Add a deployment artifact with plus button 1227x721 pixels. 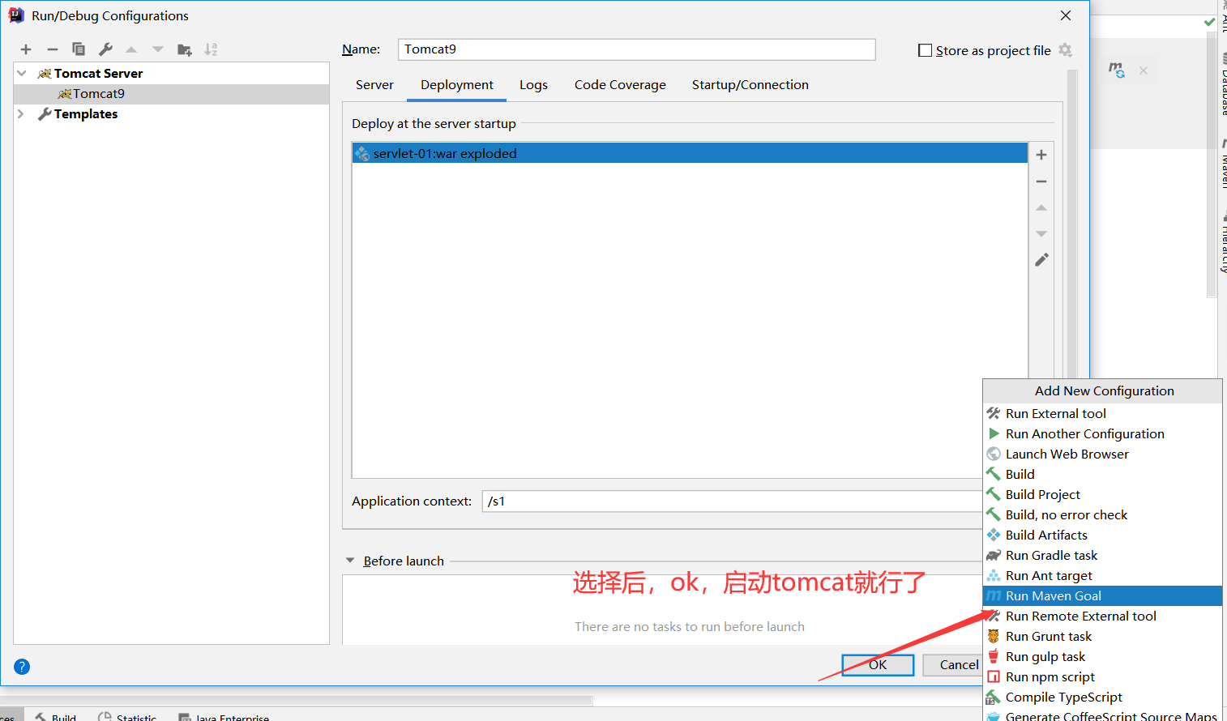click(x=1041, y=155)
